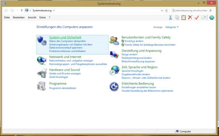Go up one level with up arrow
Viewport: 219px width, 136px height.
[21, 10]
